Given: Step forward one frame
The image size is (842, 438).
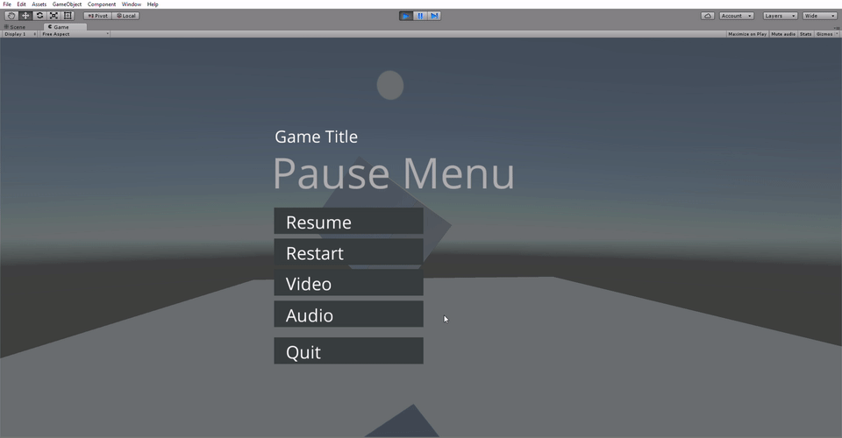Looking at the screenshot, I should (434, 16).
